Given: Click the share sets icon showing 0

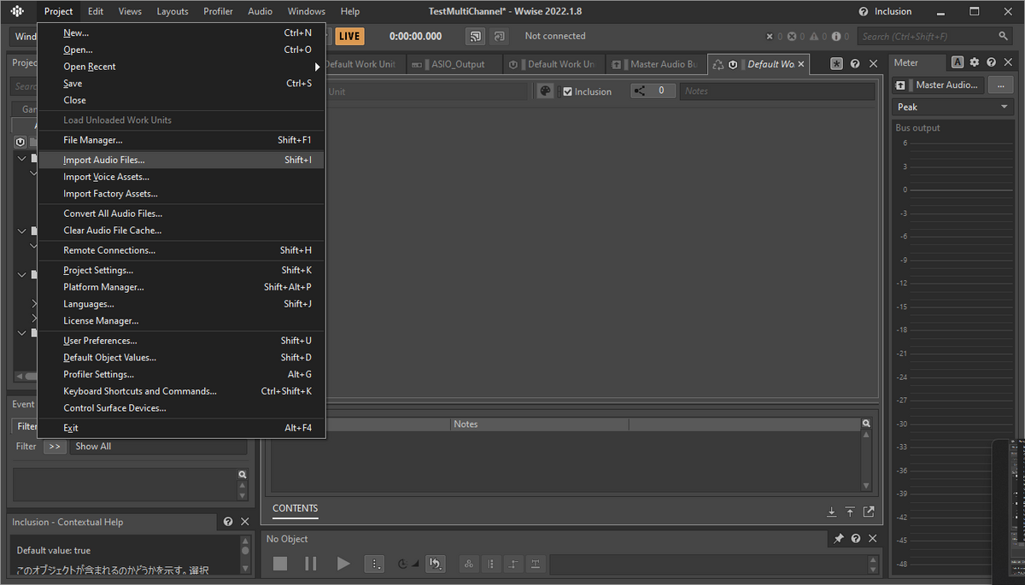Looking at the screenshot, I should [x=653, y=91].
